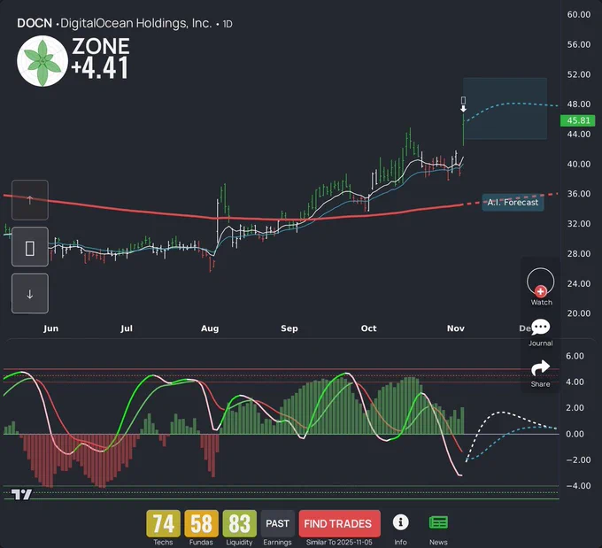This screenshot has width=602, height=548.
Task: Select the 1D timeframe label
Action: tap(227, 24)
